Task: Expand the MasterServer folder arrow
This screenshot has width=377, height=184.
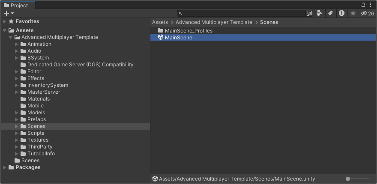Action: tap(17, 92)
